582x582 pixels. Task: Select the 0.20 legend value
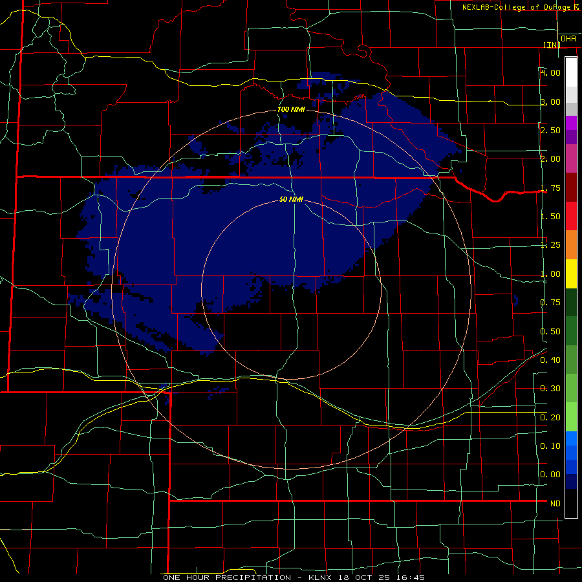pyautogui.click(x=550, y=418)
